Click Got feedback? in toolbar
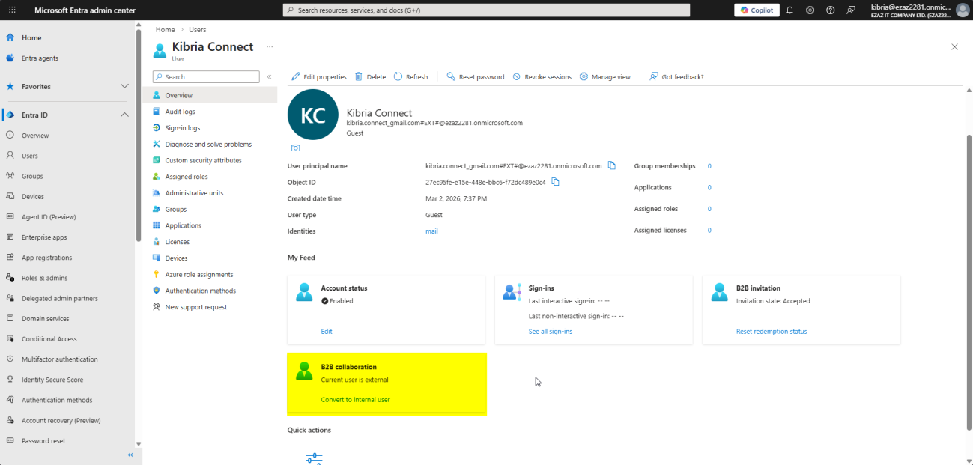973x465 pixels. coord(676,77)
